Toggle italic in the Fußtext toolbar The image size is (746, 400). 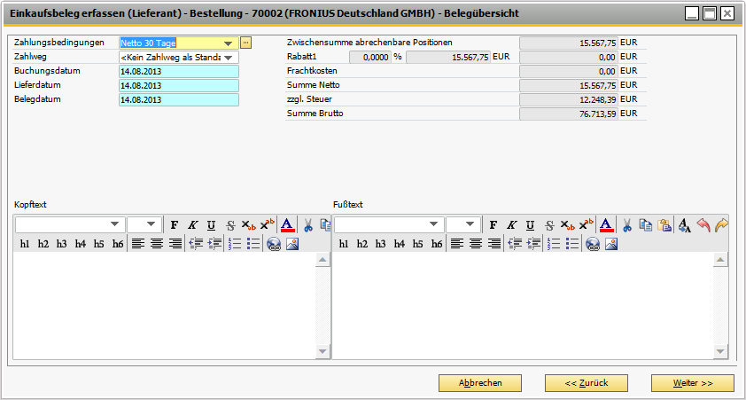pyautogui.click(x=511, y=225)
